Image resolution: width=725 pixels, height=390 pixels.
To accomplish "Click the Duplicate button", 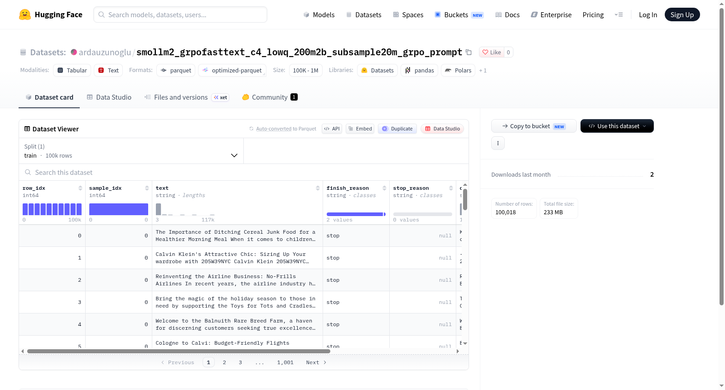I will tap(397, 129).
